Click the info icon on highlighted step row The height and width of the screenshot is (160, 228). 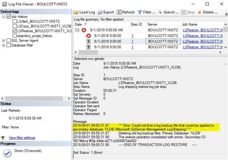(x=89, y=41)
